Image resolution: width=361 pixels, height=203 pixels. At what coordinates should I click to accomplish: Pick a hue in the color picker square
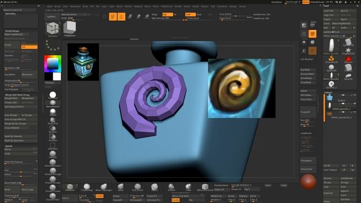click(52, 63)
